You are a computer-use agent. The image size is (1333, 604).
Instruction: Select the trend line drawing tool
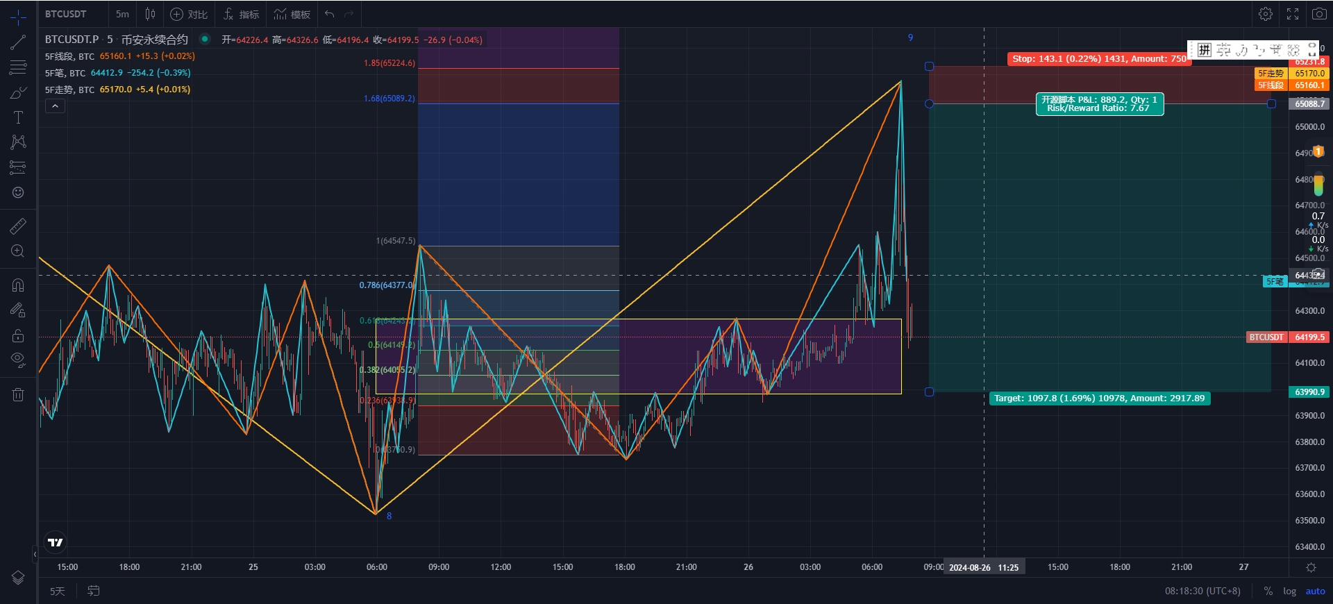[18, 42]
